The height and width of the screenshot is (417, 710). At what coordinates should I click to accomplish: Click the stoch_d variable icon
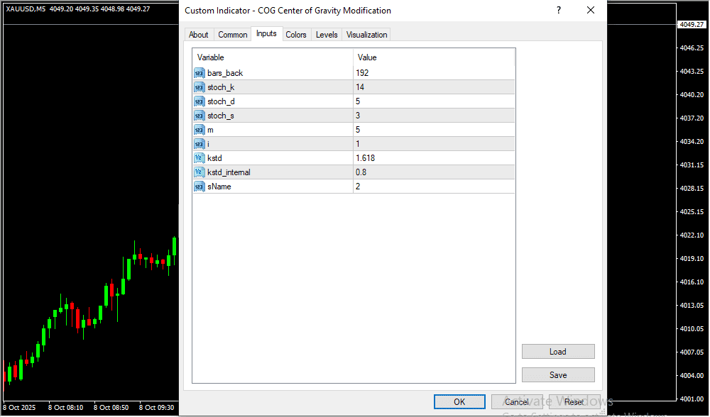[199, 101]
